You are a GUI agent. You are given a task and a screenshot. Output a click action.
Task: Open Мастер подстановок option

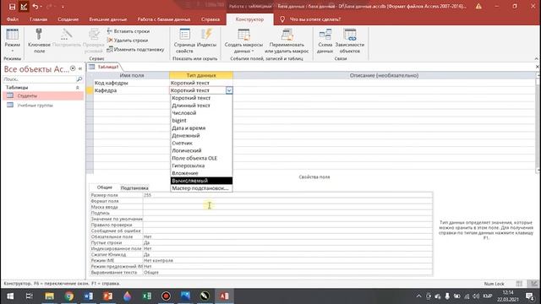pos(201,188)
